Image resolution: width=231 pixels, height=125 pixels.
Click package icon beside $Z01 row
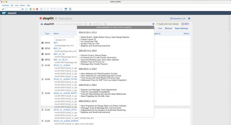click(x=42, y=43)
